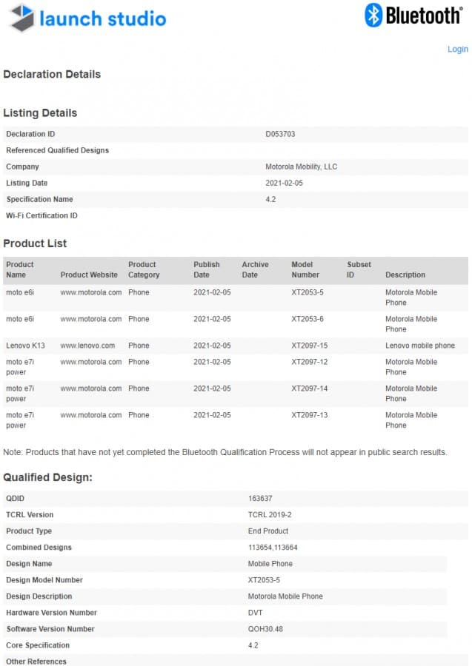Click the XT2097-15 model number cell
The image size is (472, 666).
[x=309, y=346]
